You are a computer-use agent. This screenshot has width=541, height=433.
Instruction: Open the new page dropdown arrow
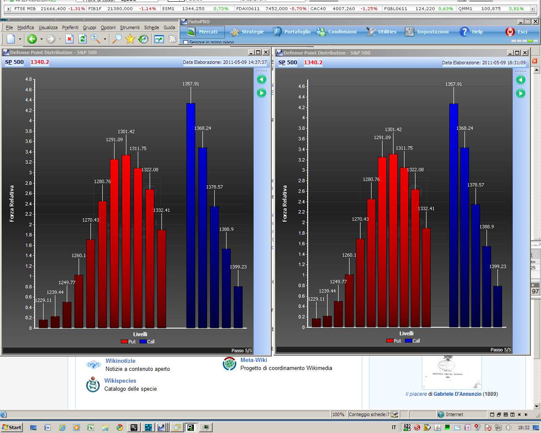[x=20, y=39]
